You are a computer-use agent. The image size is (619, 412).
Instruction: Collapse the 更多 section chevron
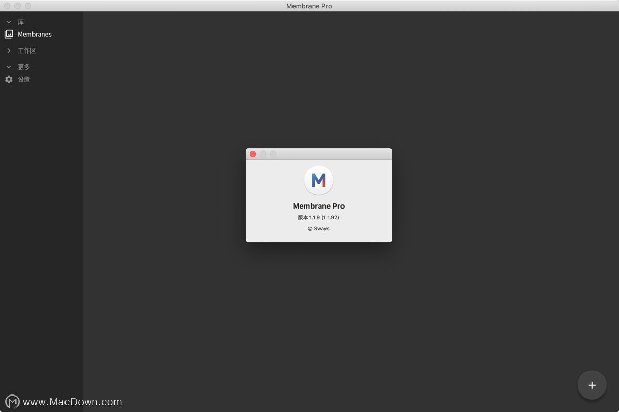pos(9,67)
